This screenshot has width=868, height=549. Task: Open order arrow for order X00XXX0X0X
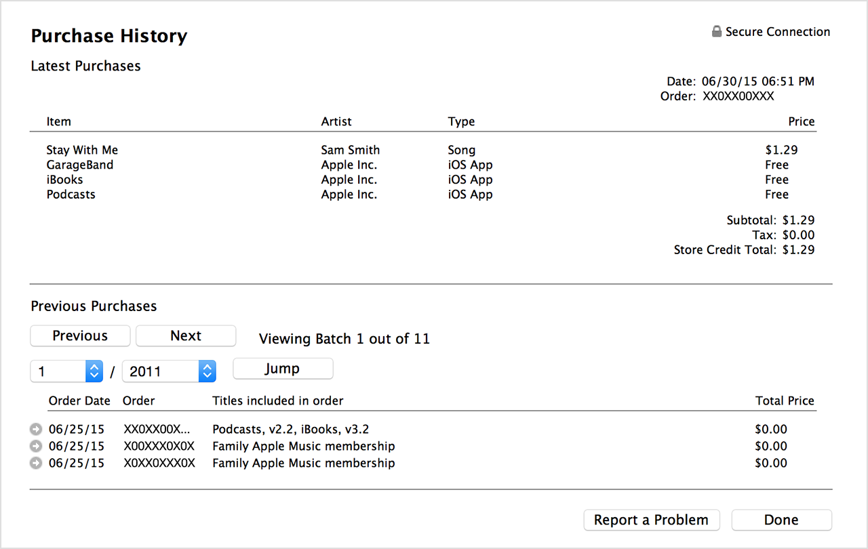coord(36,446)
